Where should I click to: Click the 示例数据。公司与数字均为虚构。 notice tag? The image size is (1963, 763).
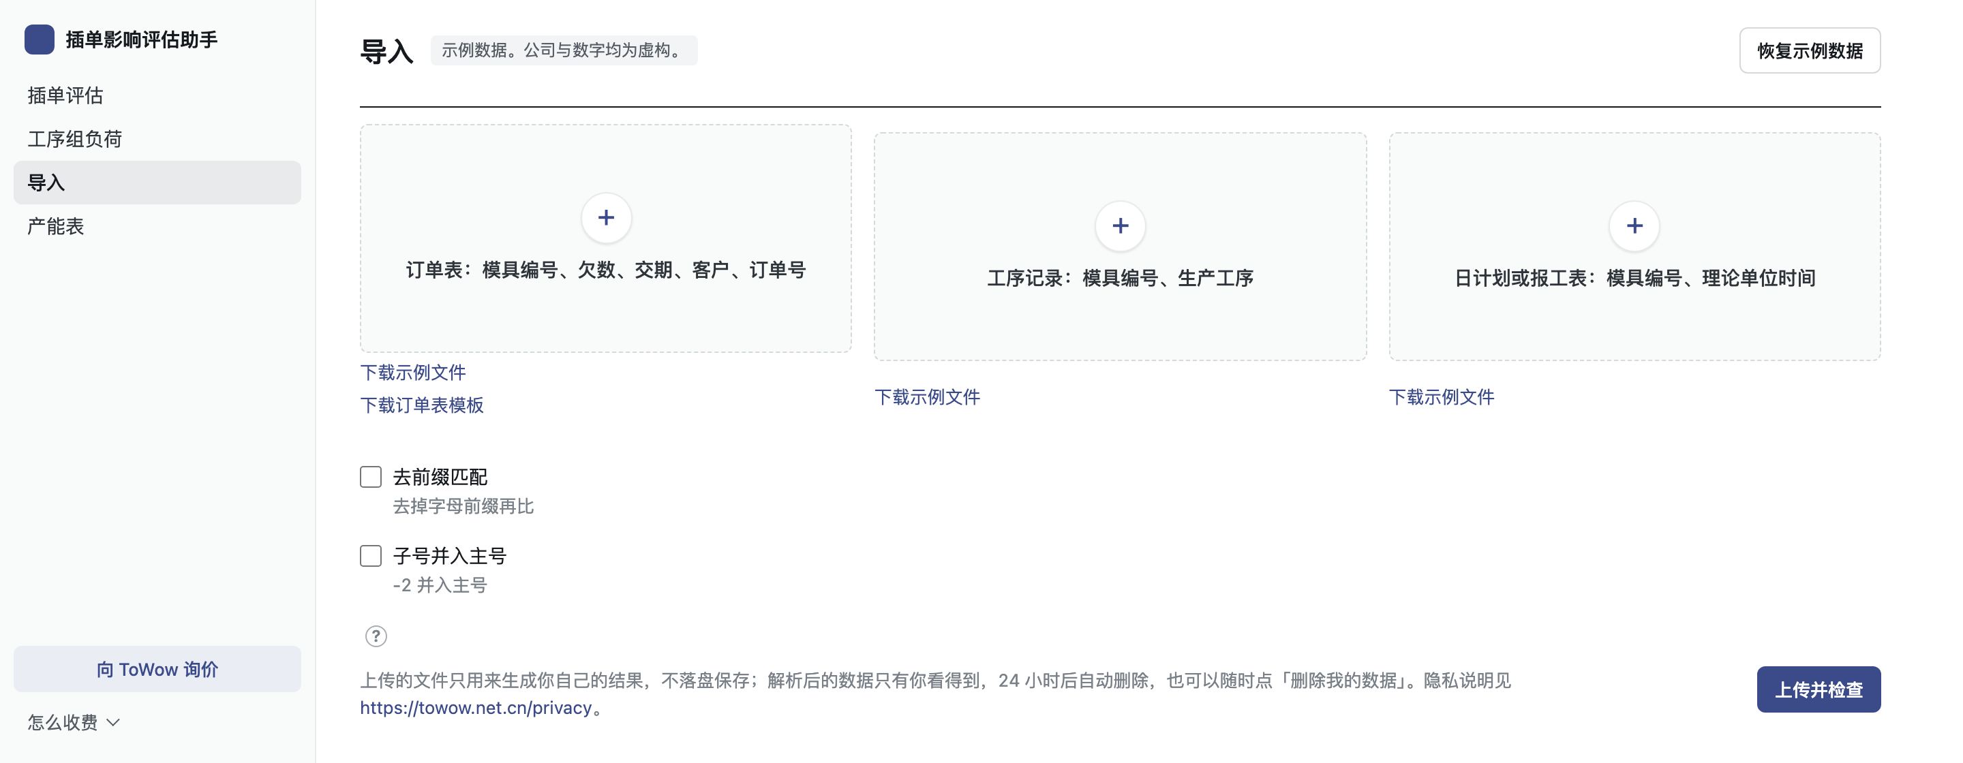pos(564,50)
